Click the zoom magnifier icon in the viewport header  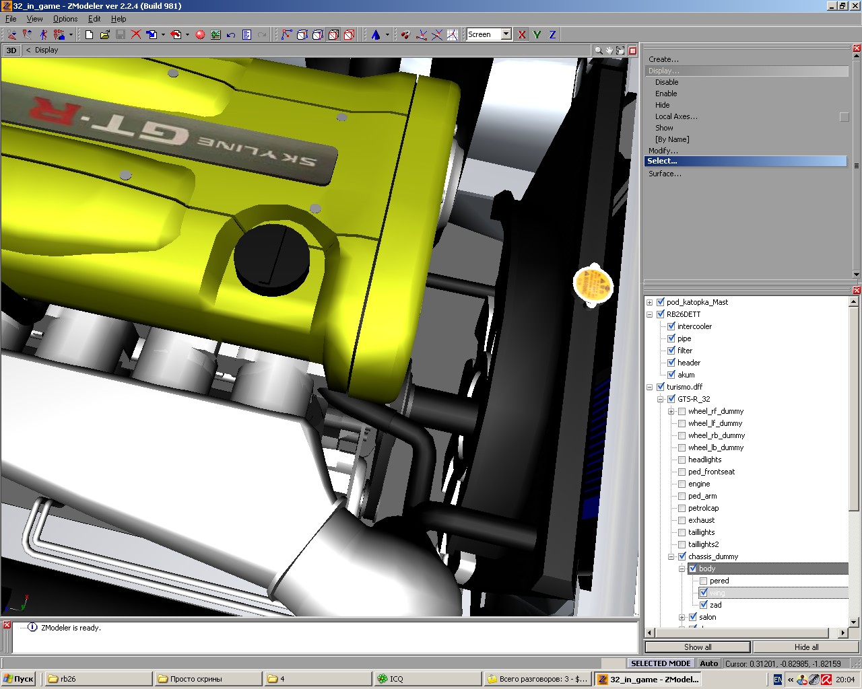pyautogui.click(x=598, y=50)
